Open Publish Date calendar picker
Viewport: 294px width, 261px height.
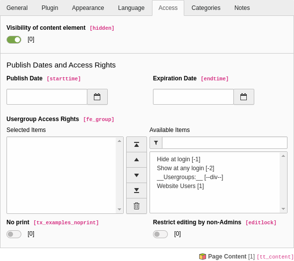coord(97,97)
